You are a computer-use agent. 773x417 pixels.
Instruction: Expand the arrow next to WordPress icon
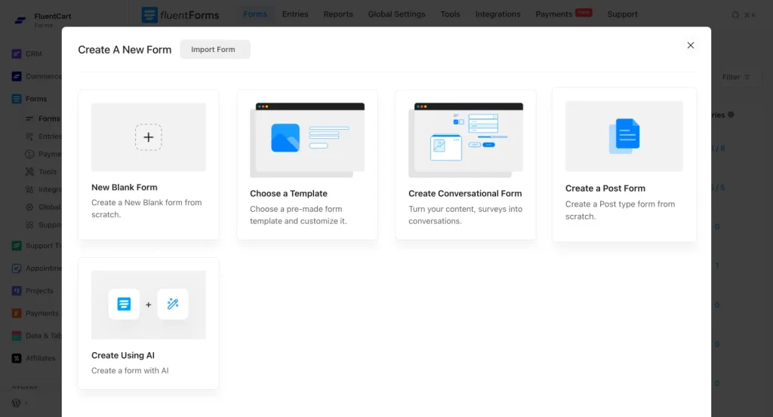26,403
